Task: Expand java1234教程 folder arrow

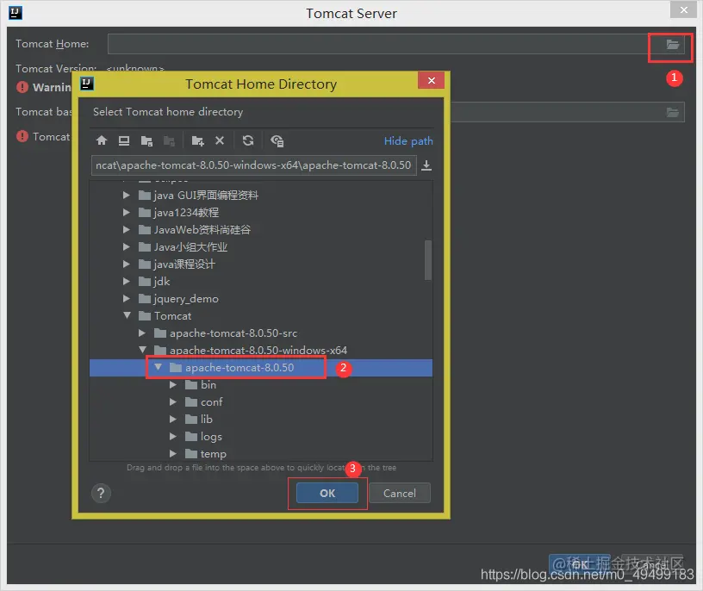Action: click(x=127, y=212)
